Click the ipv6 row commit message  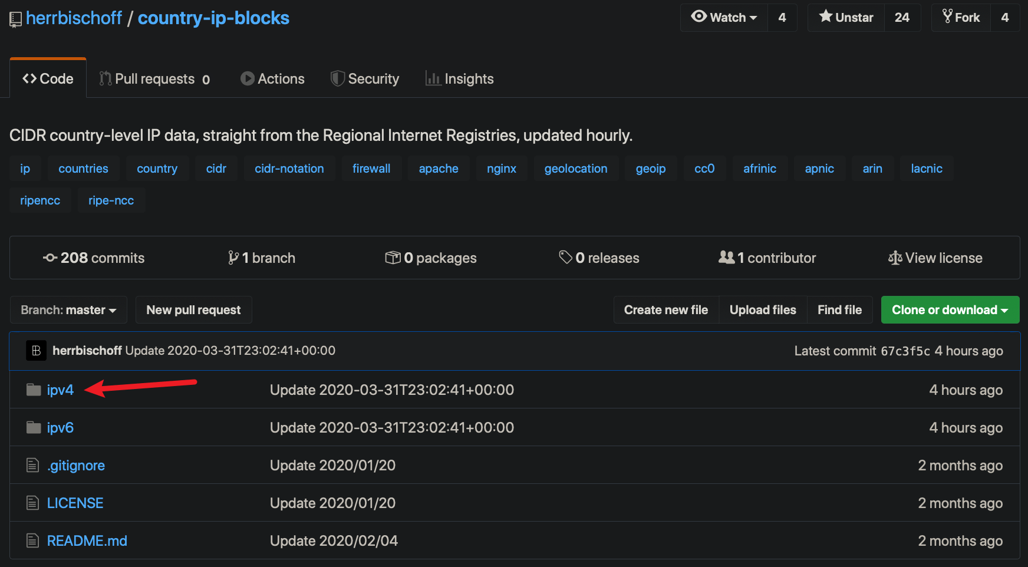coord(392,427)
